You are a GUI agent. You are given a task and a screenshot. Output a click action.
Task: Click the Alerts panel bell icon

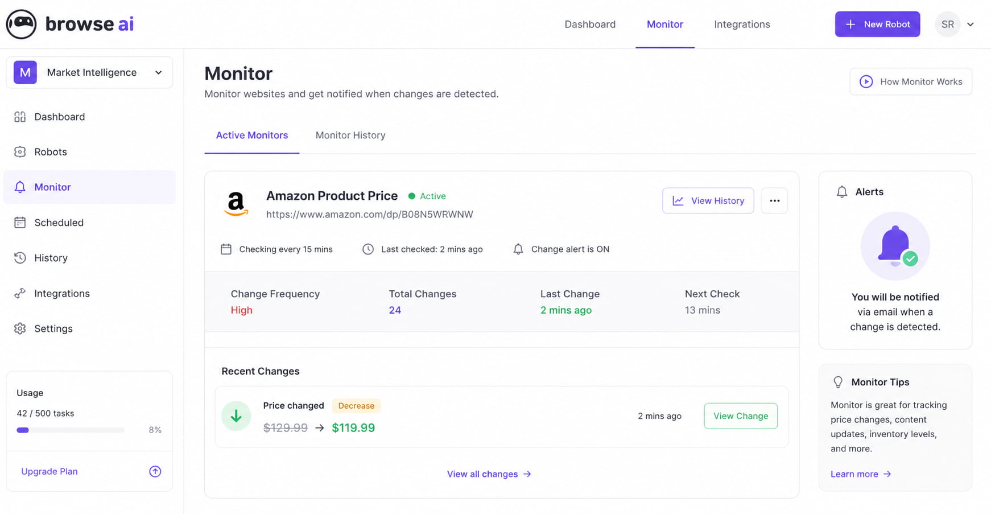coord(842,192)
